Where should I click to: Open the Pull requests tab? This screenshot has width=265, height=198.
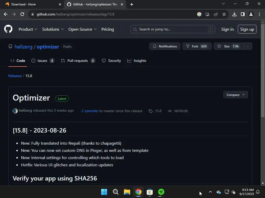pos(78,61)
